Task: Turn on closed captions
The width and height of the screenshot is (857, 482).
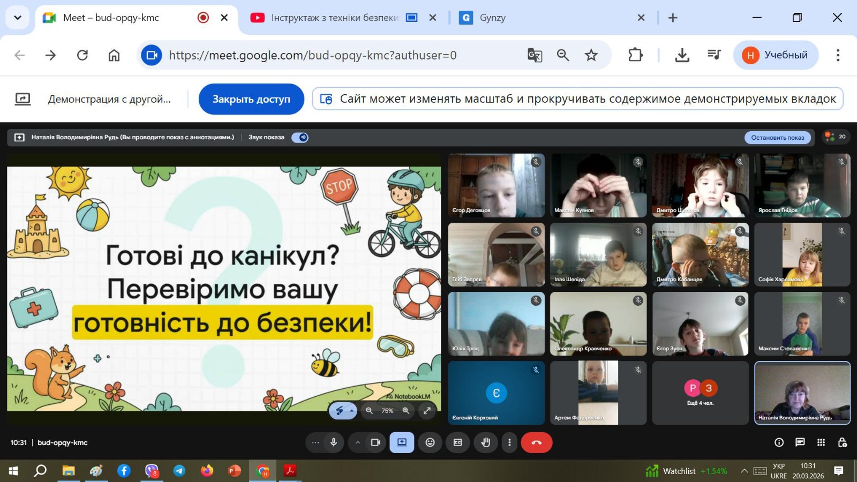Action: pyautogui.click(x=458, y=442)
